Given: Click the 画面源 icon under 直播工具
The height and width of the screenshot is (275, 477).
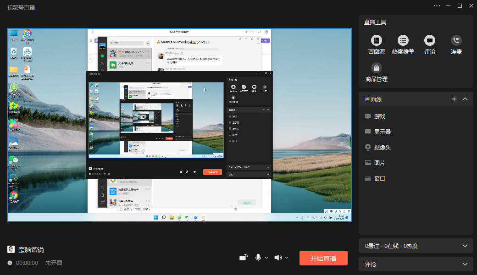Looking at the screenshot, I should [376, 40].
